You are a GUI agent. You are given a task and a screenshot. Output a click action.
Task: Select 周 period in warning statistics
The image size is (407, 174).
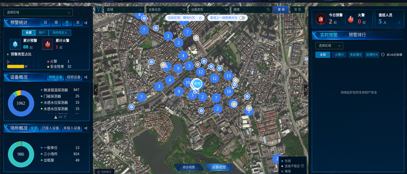56,23
